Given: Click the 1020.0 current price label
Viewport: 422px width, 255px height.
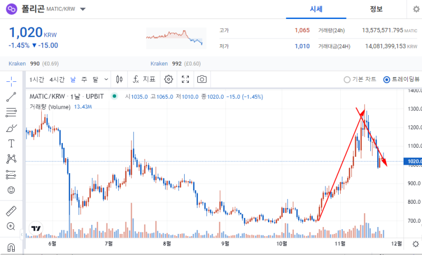Looking at the screenshot, I should coord(413,162).
